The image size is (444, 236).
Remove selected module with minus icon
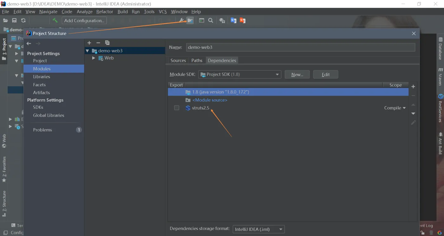(98, 43)
